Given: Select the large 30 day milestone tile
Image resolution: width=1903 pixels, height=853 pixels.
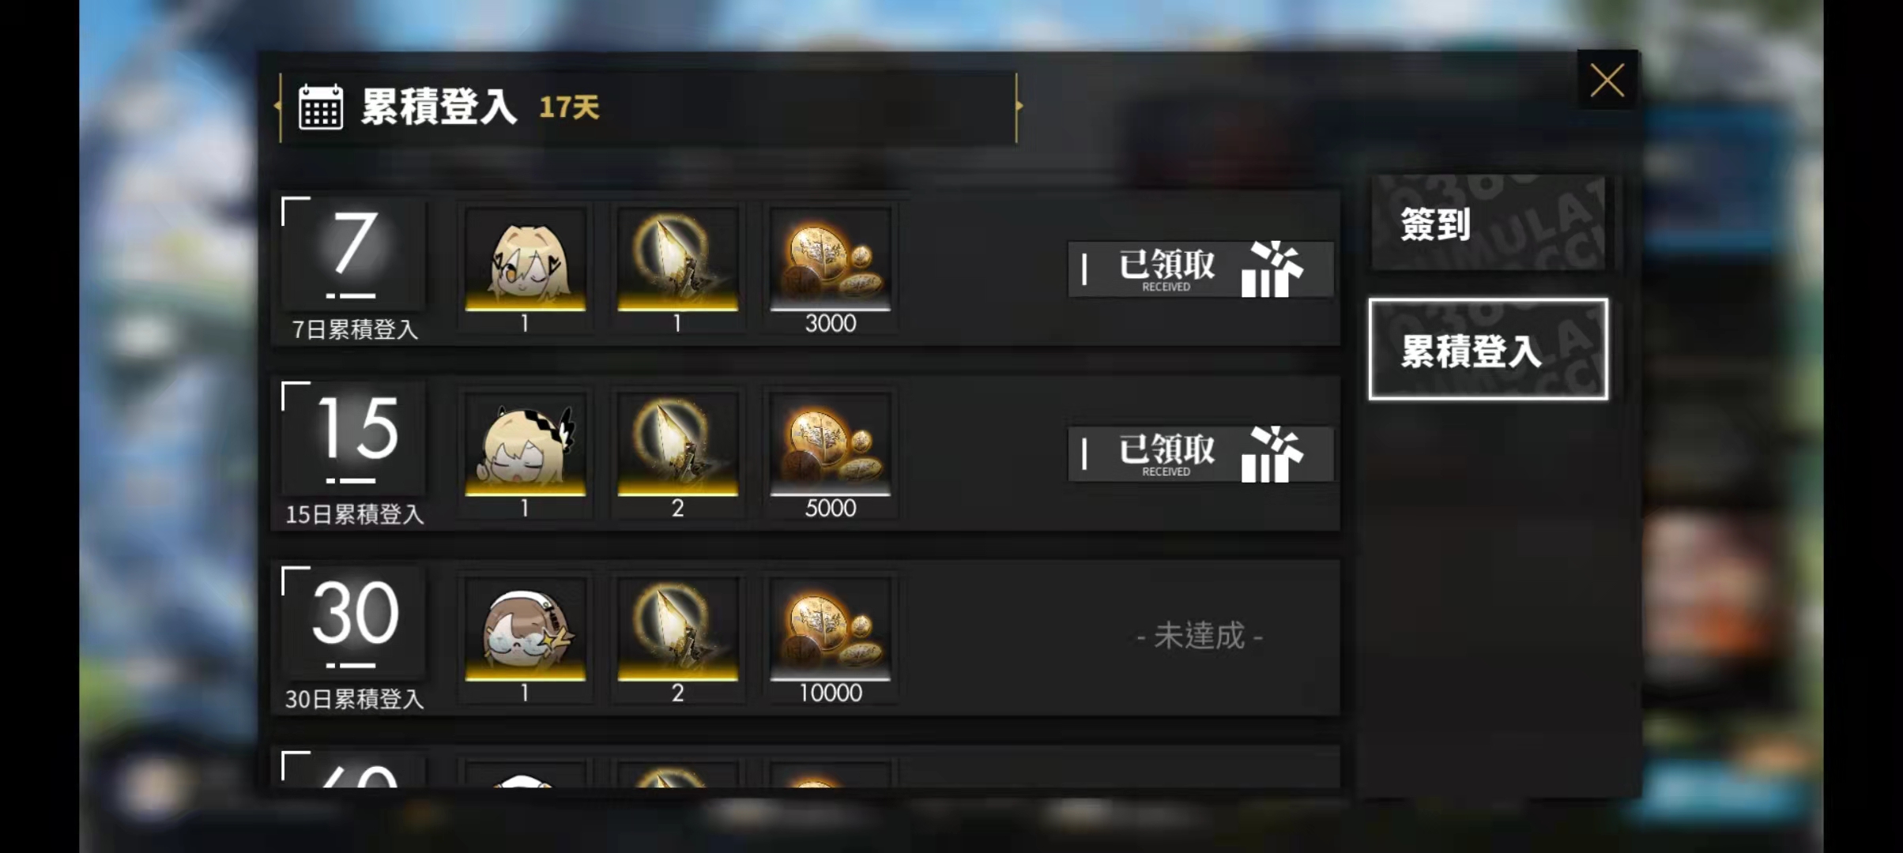Looking at the screenshot, I should 354,624.
